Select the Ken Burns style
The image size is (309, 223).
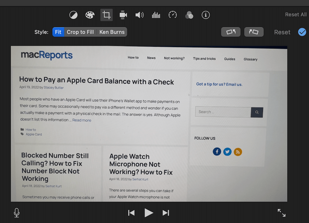(112, 32)
